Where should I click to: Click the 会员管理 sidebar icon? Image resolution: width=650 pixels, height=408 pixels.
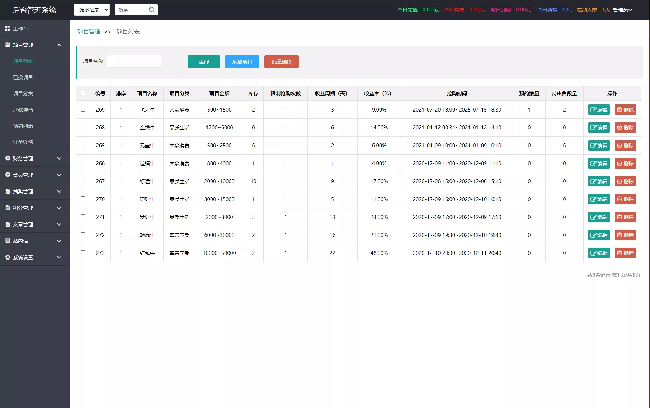(8, 175)
